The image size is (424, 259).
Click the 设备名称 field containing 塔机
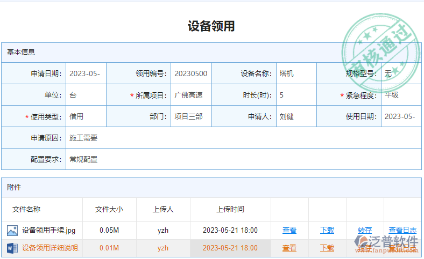pos(295,74)
